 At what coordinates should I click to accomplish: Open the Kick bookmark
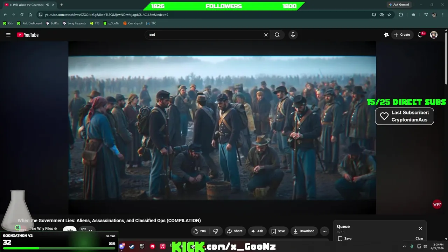click(x=8, y=23)
